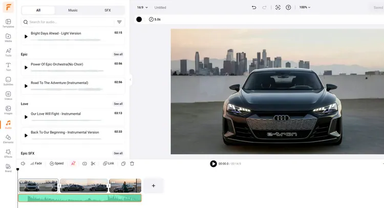Screen dimensions: 384x208
Task: Preview Power Of Epic Orchestra track
Action: click(26, 68)
